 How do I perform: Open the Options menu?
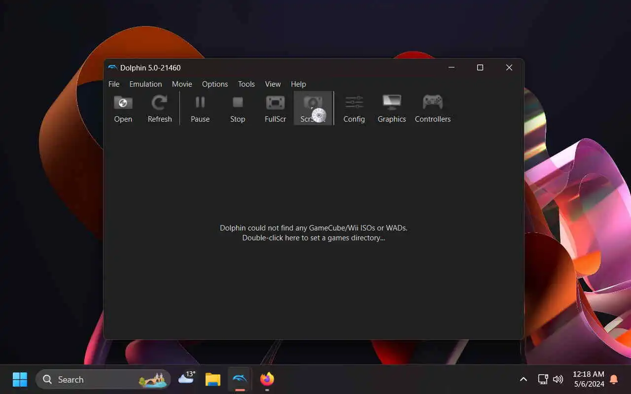tap(215, 84)
